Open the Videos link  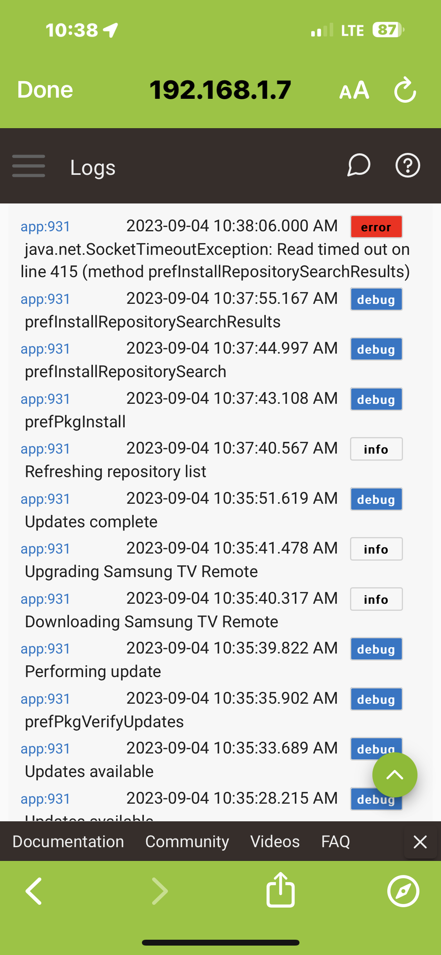(275, 842)
